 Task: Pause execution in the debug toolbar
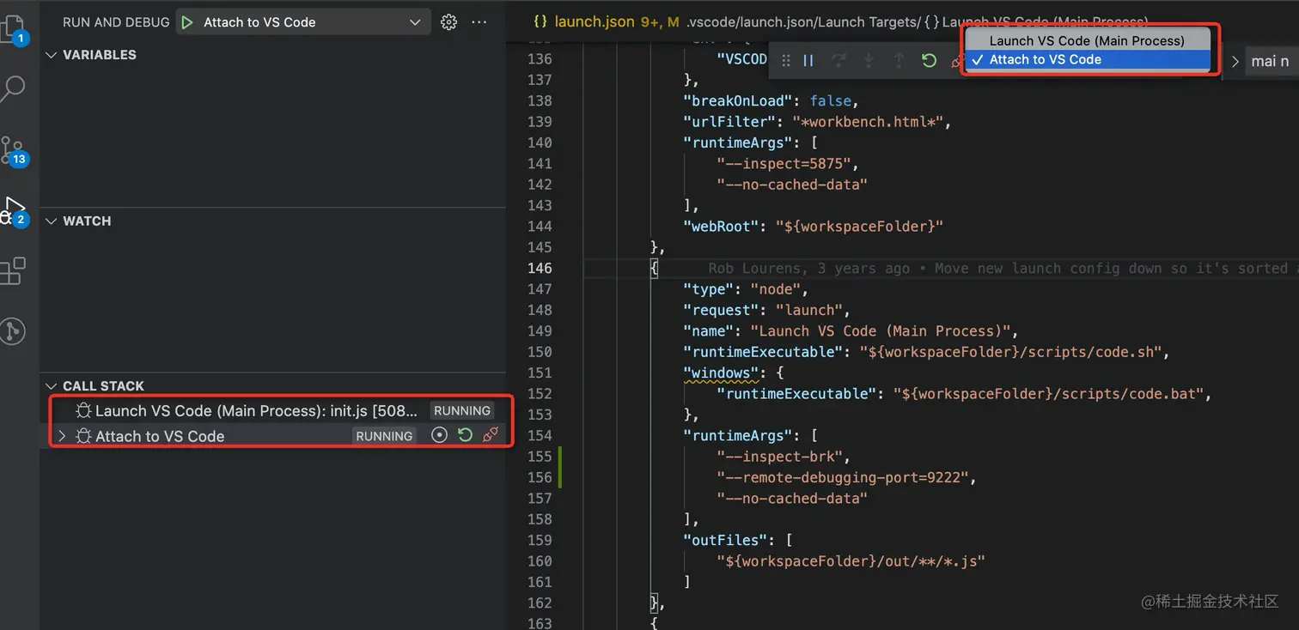[x=808, y=61]
